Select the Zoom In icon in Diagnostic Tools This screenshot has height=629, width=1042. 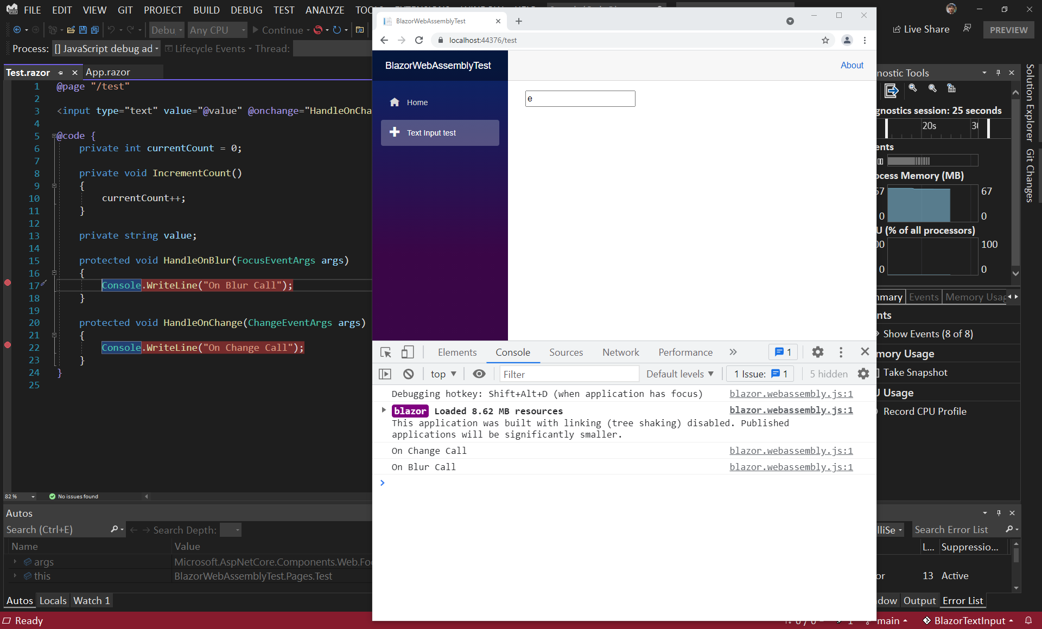(912, 88)
